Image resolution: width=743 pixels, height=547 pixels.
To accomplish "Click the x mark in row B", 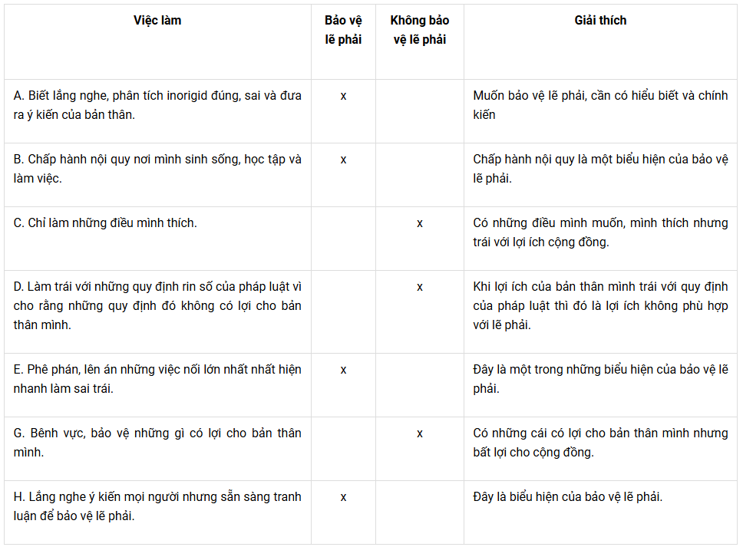I will click(343, 160).
